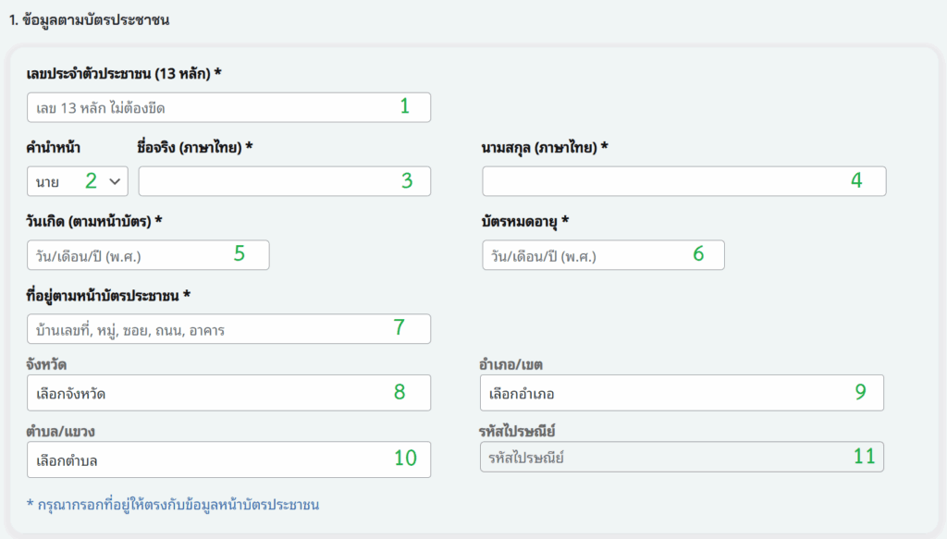Click the เลขประจำตัวประชาชน (13 หลัก) label
The width and height of the screenshot is (947, 539).
124,73
